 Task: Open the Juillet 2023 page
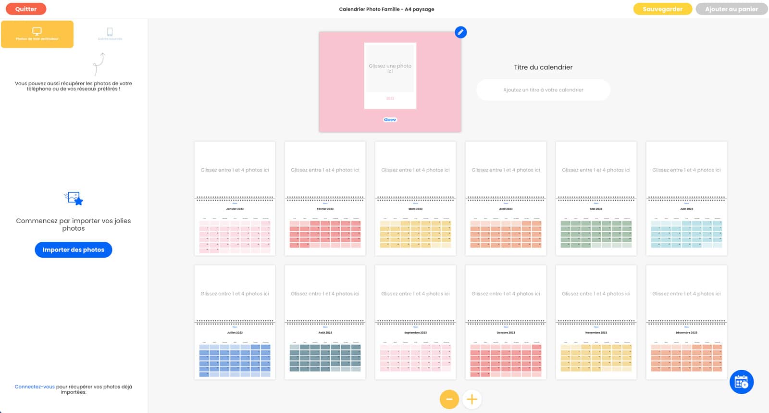click(x=235, y=322)
